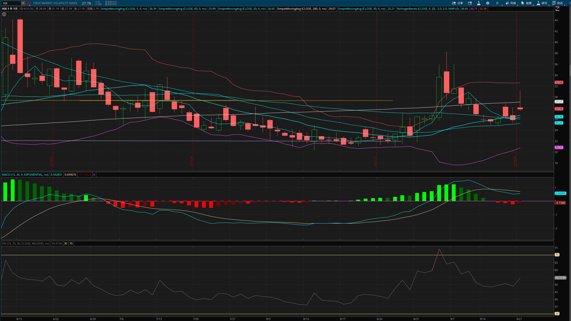Click the red 27.78 last price bubble
This screenshot has height=321, width=571.
[559, 109]
